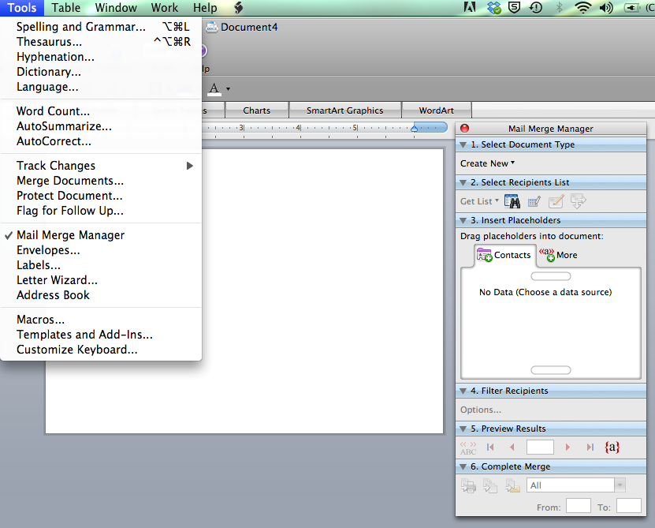Collapse the Filter Recipients section
This screenshot has width=655, height=528.
463,391
